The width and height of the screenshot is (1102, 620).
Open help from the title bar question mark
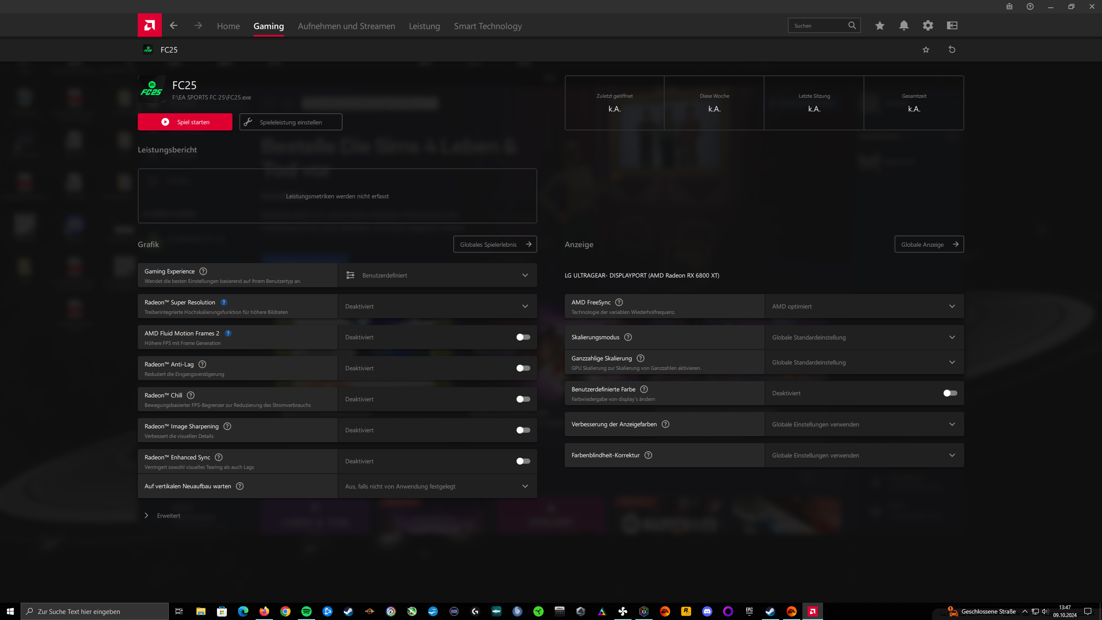1030,6
